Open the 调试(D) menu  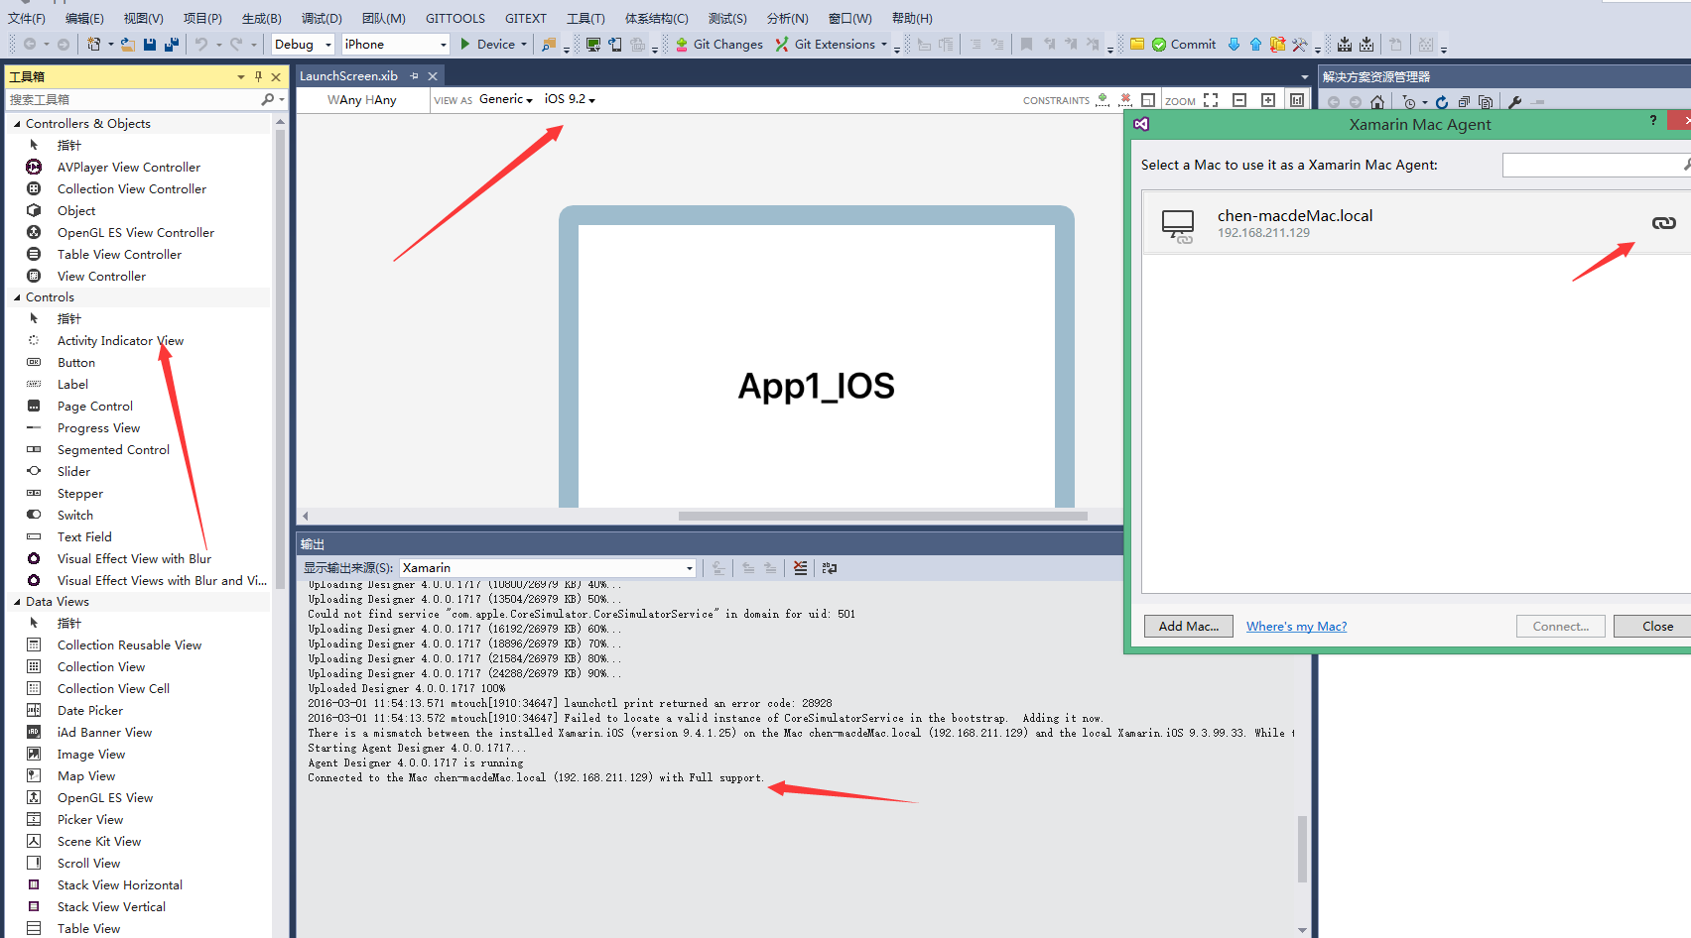[322, 18]
